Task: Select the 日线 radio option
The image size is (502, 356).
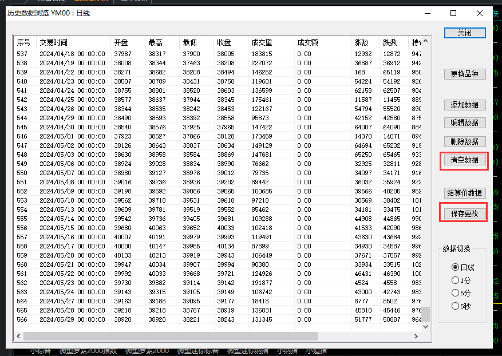Action: point(463,267)
